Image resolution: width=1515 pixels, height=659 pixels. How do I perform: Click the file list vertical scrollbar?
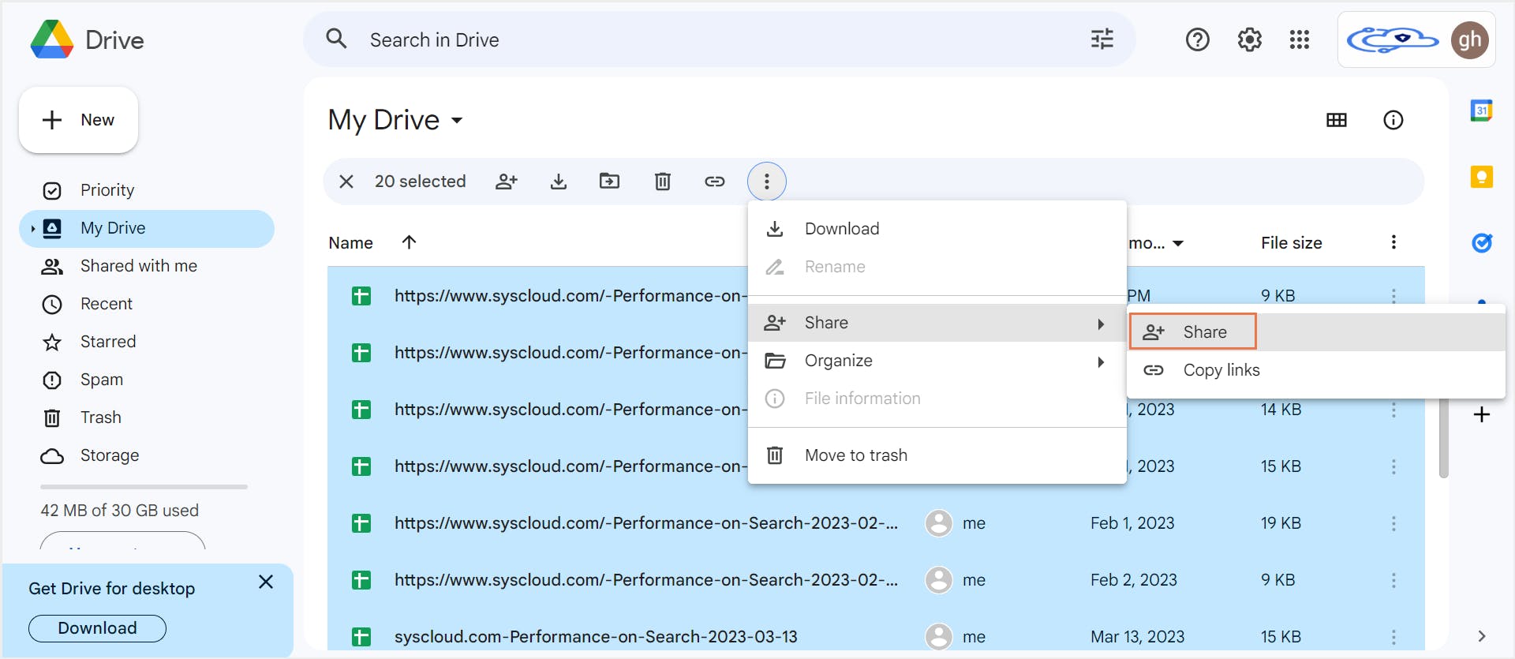(x=1443, y=438)
